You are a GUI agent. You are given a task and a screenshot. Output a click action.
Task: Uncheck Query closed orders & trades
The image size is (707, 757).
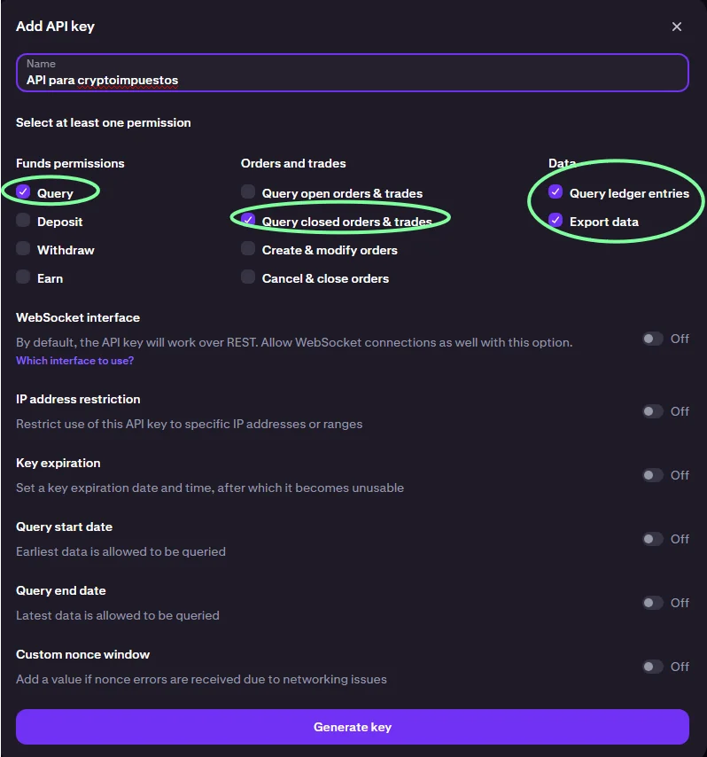248,221
